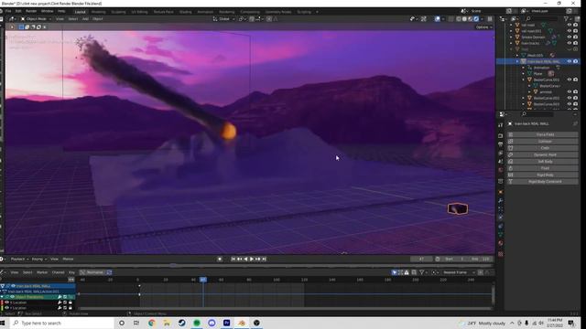
Task: Select wireframe viewport shading mode
Action: click(x=459, y=18)
